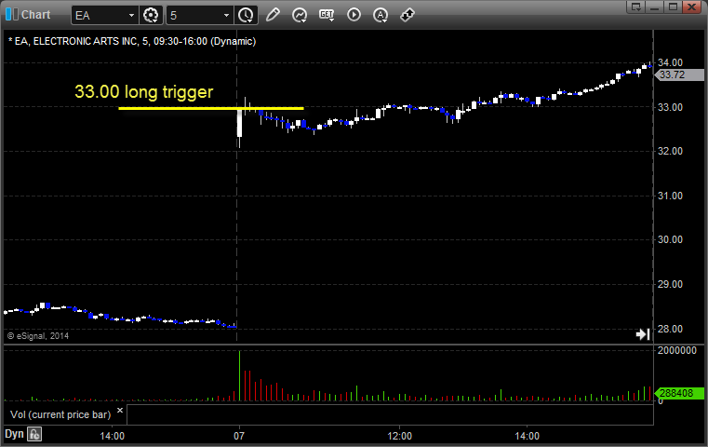Click the '33.00 long trigger' text annotation

tap(143, 92)
